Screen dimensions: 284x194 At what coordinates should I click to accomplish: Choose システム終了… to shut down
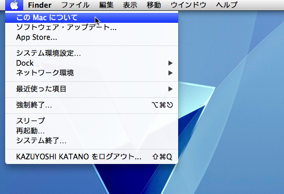pos(91,141)
